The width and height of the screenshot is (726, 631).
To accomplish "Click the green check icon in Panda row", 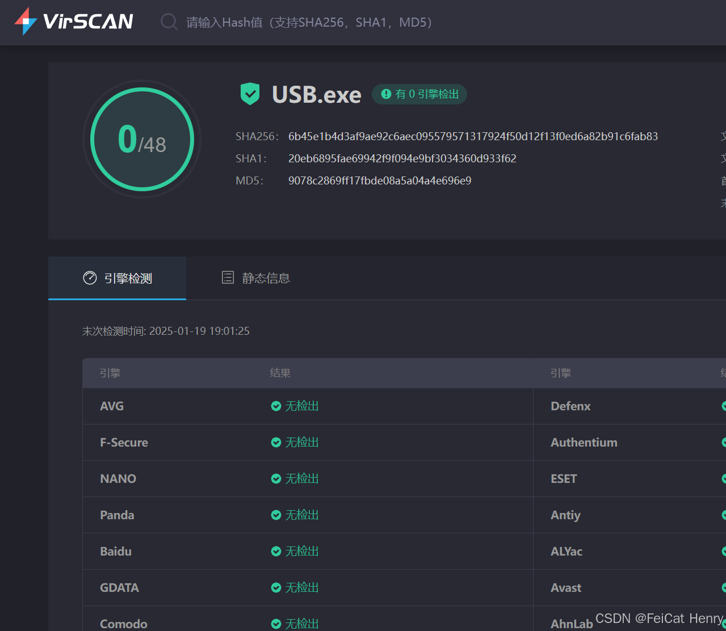I will pyautogui.click(x=276, y=515).
